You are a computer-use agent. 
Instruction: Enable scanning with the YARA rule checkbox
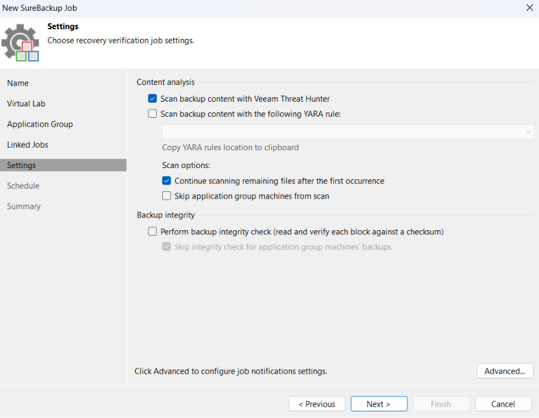point(153,114)
